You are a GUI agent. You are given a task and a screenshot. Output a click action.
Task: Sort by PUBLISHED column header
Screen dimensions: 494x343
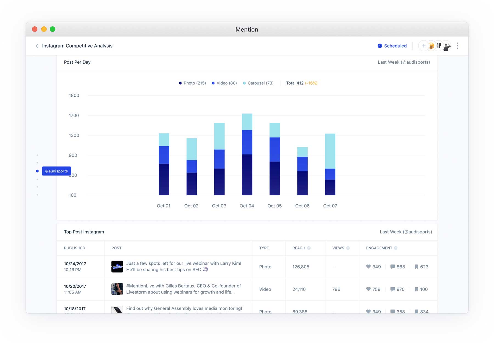75,248
